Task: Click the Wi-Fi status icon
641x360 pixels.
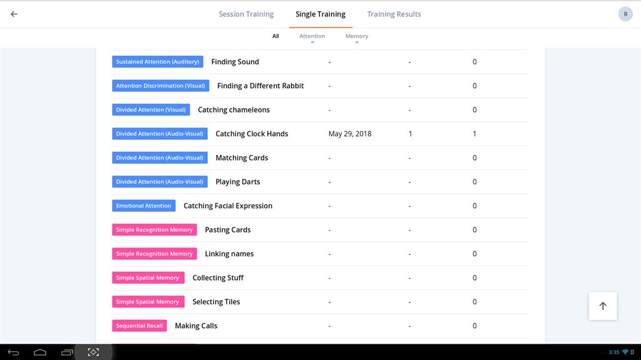Action: [x=625, y=352]
